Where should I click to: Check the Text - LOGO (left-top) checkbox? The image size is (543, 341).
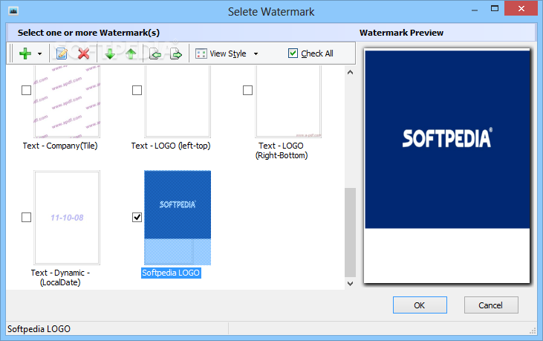(137, 91)
